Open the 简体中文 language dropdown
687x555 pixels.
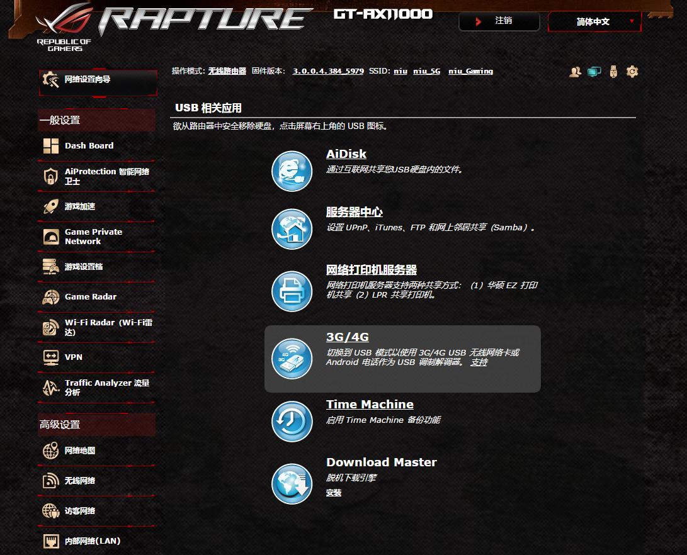(594, 21)
